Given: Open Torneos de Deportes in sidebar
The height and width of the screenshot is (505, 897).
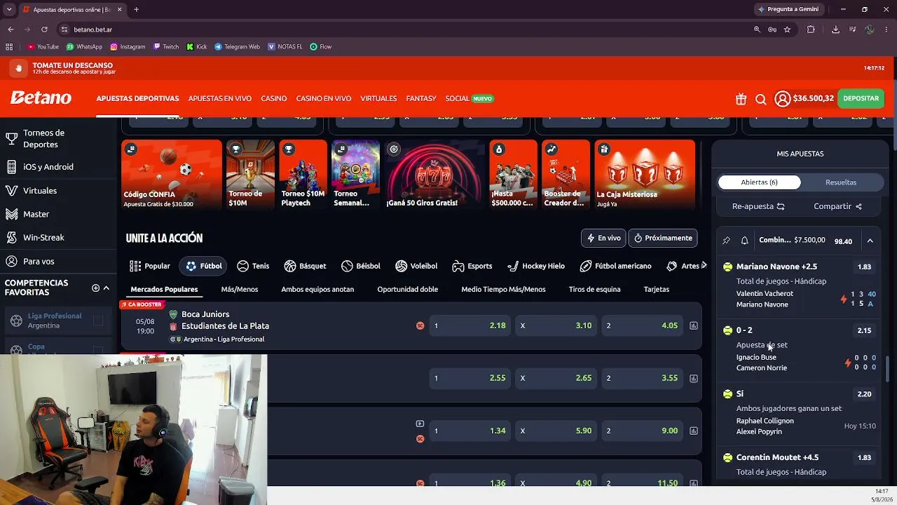Looking at the screenshot, I should [x=58, y=139].
